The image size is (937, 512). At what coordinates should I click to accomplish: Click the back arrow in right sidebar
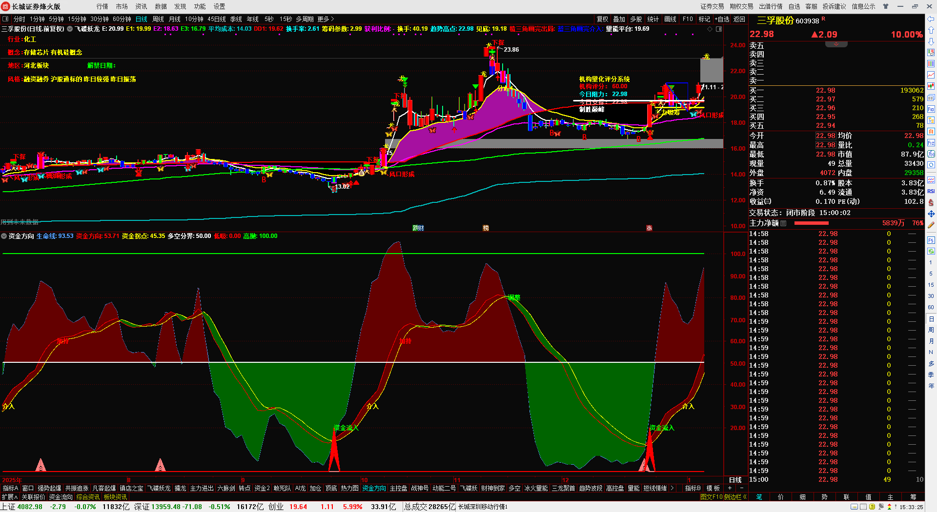coord(931,19)
